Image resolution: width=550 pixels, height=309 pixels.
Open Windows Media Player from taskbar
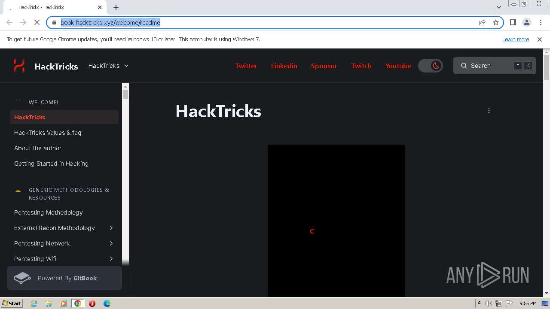[x=63, y=303]
